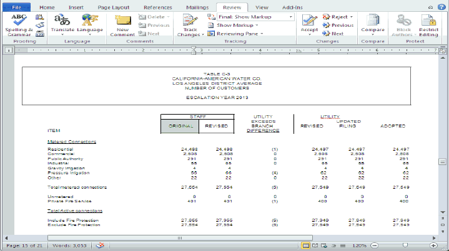Open the Reject dropdown arrow
The height and width of the screenshot is (251, 449).
352,17
